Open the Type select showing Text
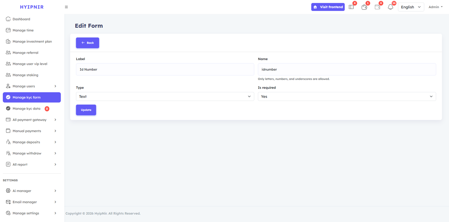The height and width of the screenshot is (222, 449). click(165, 96)
